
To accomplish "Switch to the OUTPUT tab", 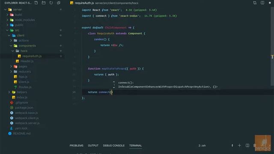I will [93, 145].
